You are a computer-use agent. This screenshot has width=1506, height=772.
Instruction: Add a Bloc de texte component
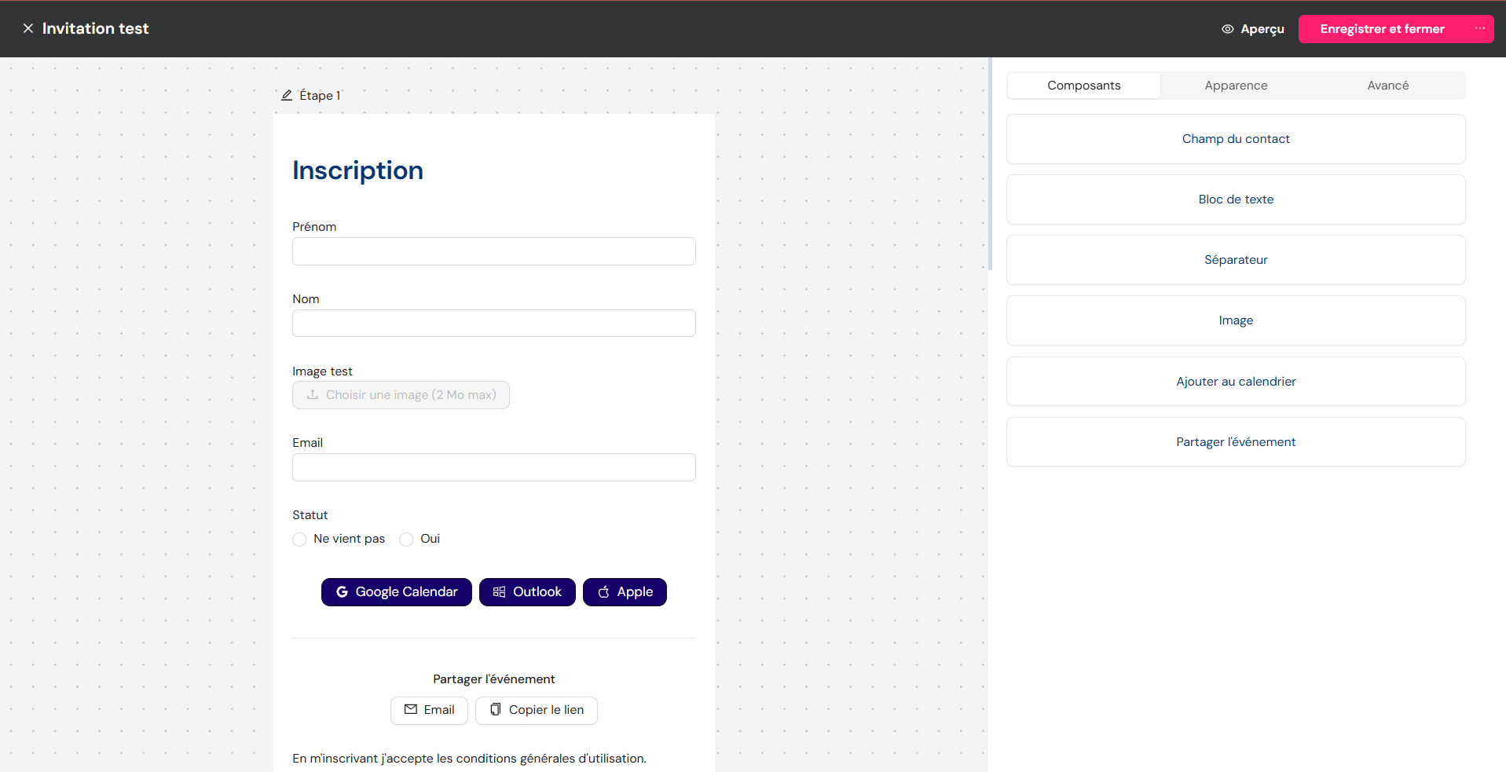click(x=1236, y=199)
